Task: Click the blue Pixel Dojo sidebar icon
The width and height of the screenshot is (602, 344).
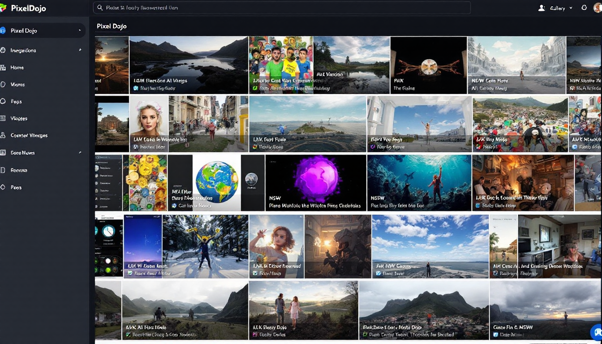Action: [3, 31]
